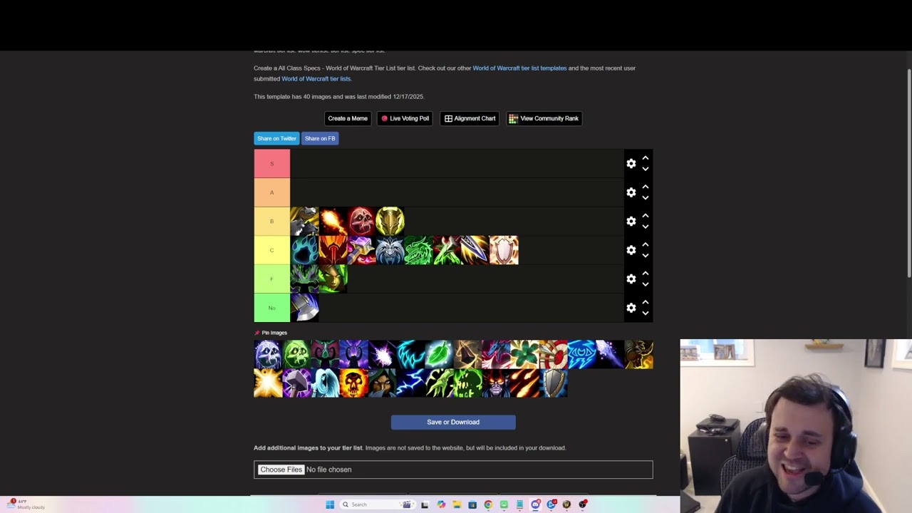Open World of Warcraft taskbar icon
912x513 pixels.
(x=566, y=504)
